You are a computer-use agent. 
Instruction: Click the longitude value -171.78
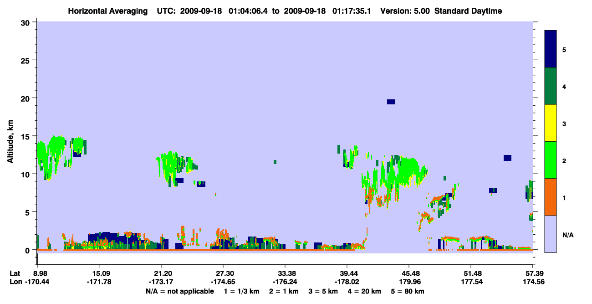tap(99, 282)
